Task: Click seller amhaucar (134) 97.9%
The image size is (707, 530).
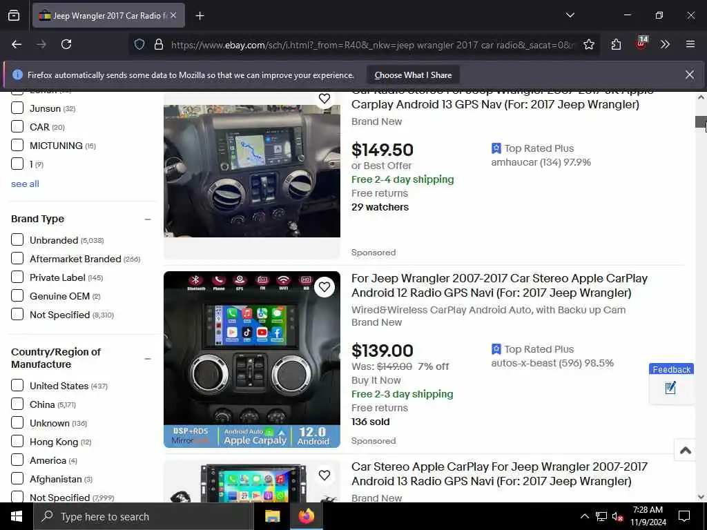Action: click(x=541, y=162)
